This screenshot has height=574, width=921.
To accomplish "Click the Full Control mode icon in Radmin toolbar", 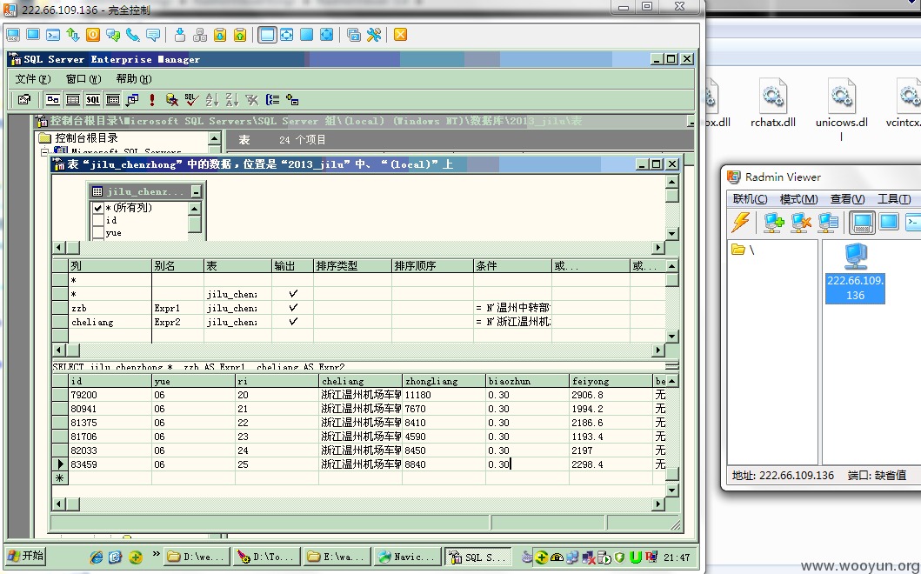I will [x=13, y=35].
